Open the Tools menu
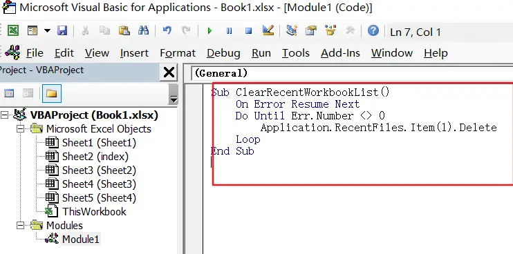 [296, 53]
